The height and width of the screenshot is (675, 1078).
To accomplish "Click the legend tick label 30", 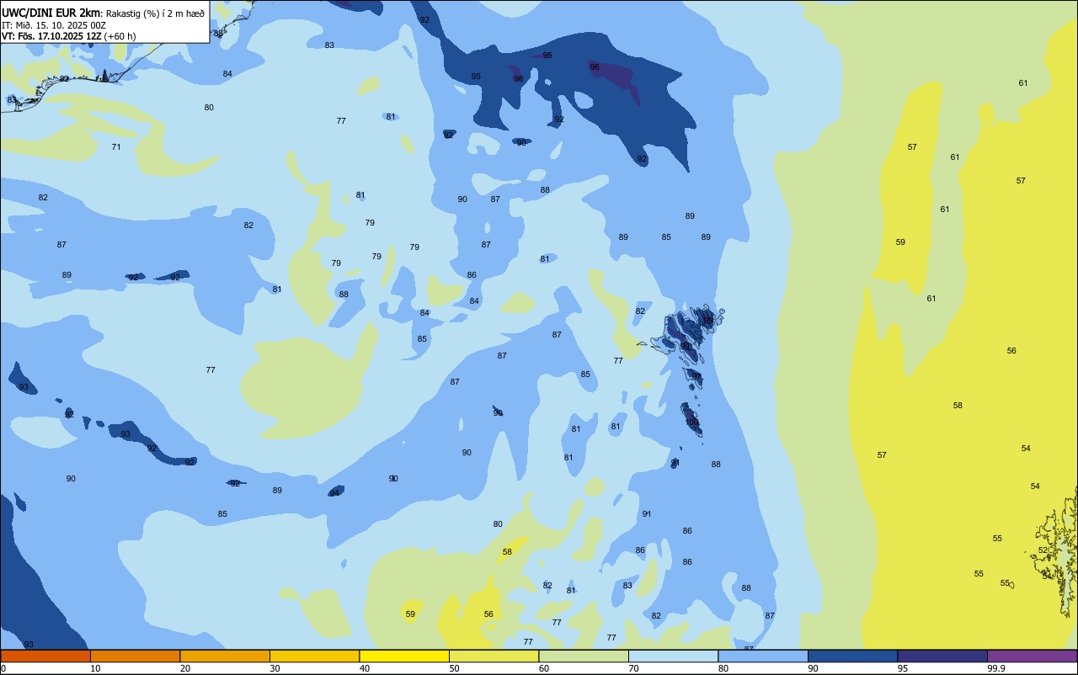I will point(275,668).
